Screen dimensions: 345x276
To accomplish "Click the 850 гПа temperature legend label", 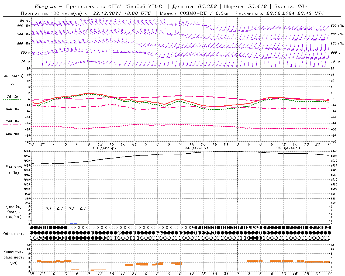I will pyautogui.click(x=13, y=109).
